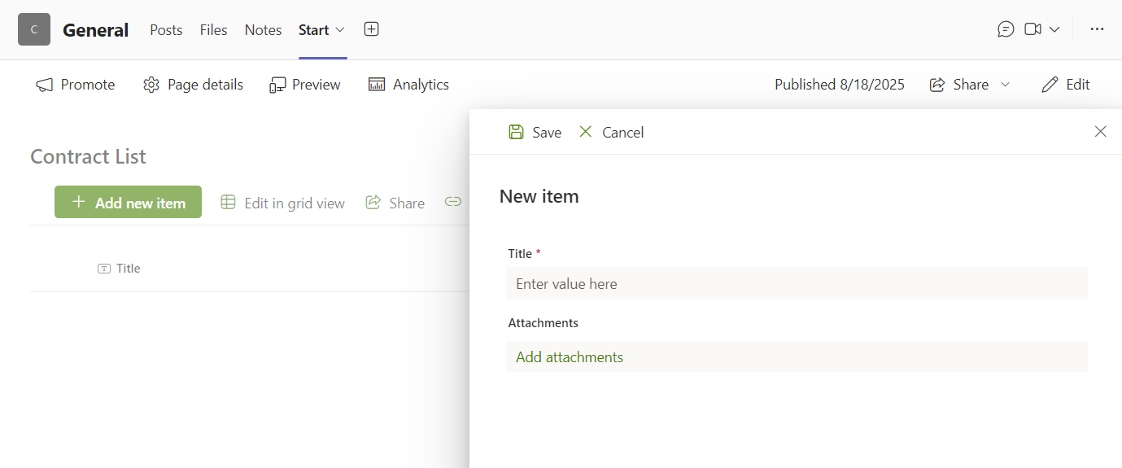Open Page details gear icon
Screen dimensions: 1122x468
151,85
